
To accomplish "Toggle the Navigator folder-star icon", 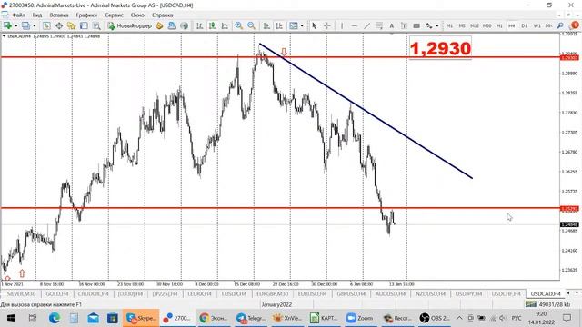I will pos(71,25).
